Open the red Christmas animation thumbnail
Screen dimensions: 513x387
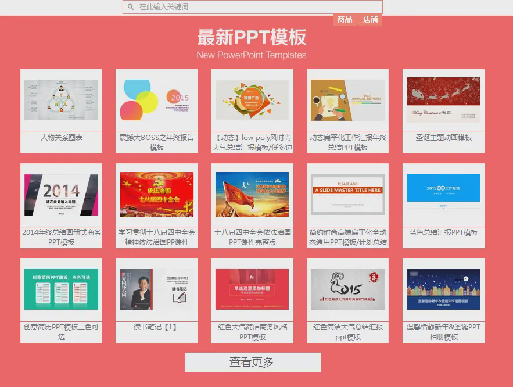(x=443, y=100)
